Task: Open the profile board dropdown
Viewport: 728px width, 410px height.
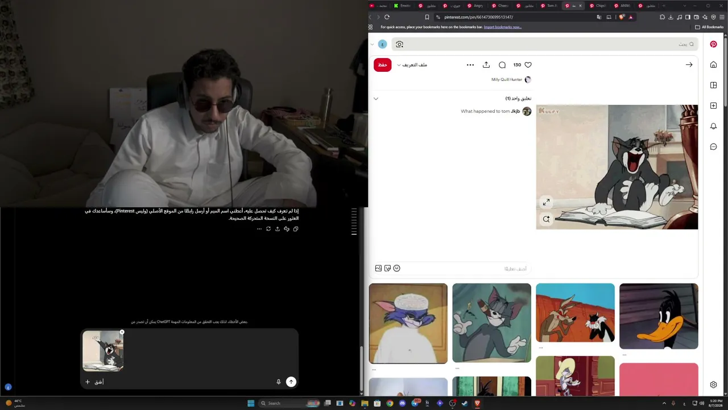Action: click(412, 65)
